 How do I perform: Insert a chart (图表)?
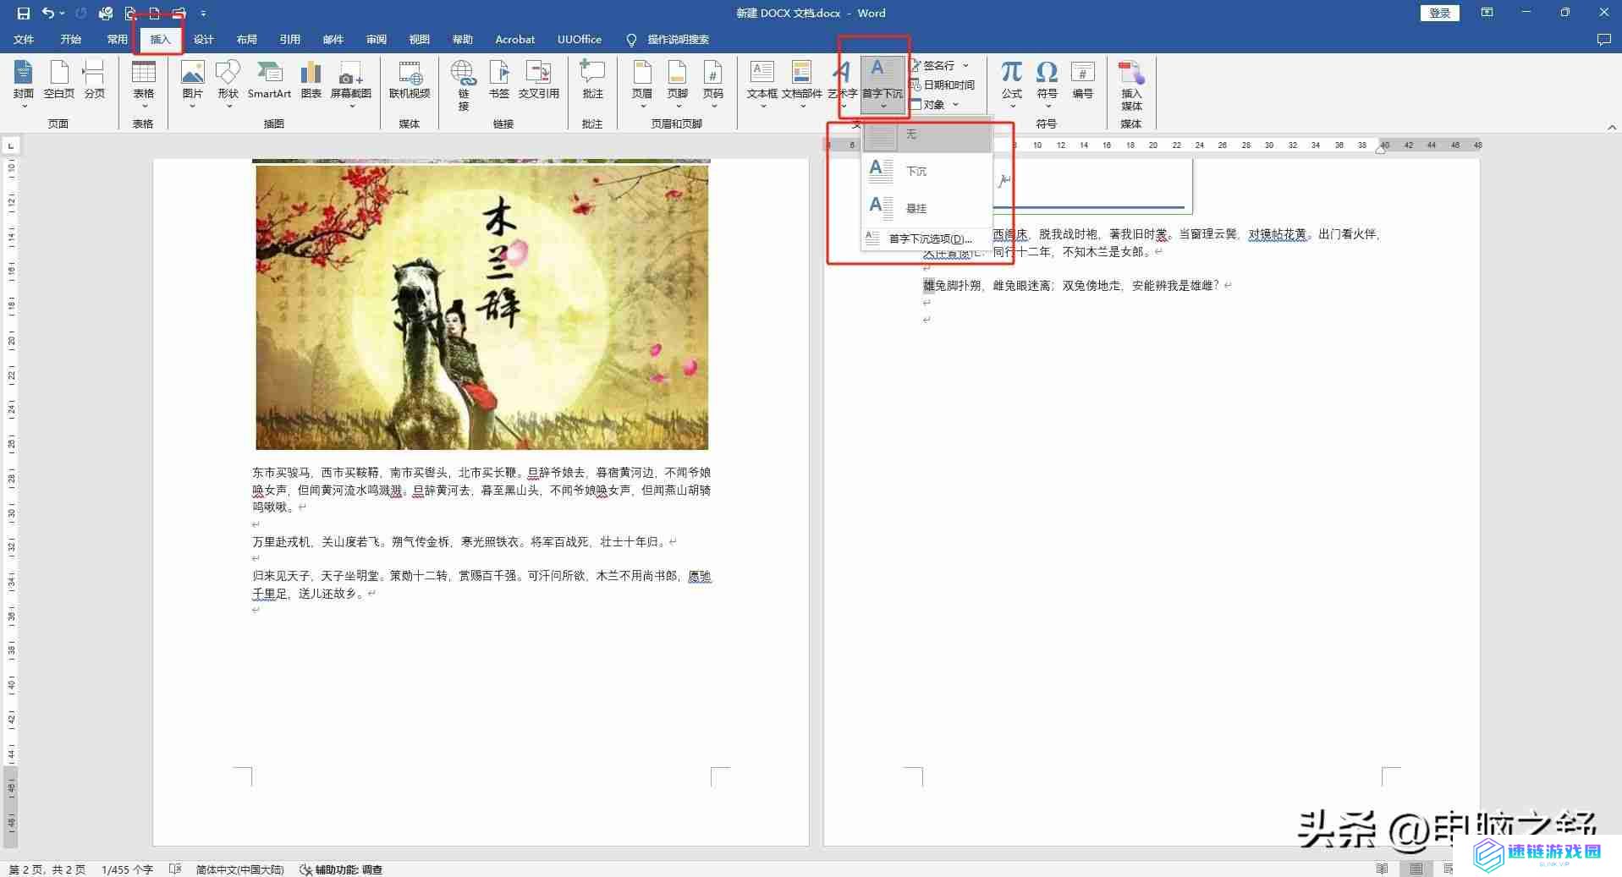tap(311, 80)
